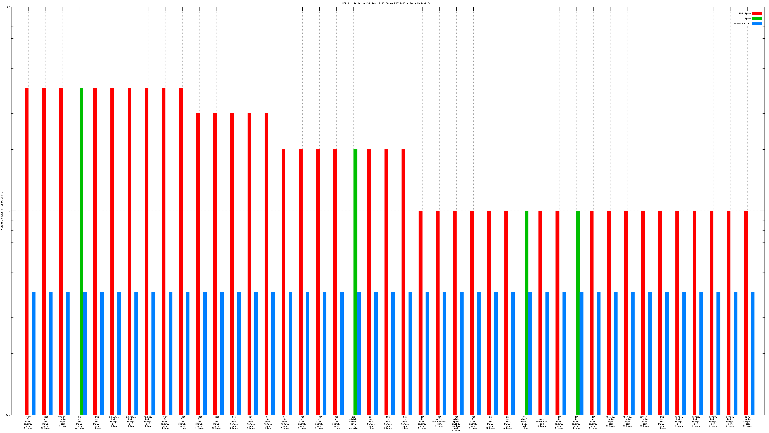The image size is (769, 433).
Task: Click the virbl.dnsbl.bit.nl origin label
Action: (x=353, y=423)
